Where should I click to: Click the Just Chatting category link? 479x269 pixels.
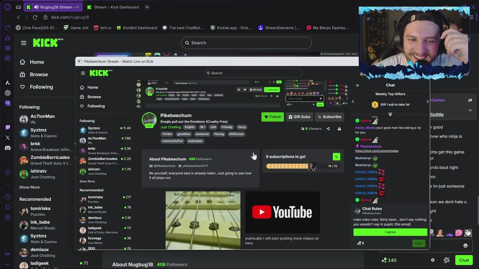click(x=171, y=127)
